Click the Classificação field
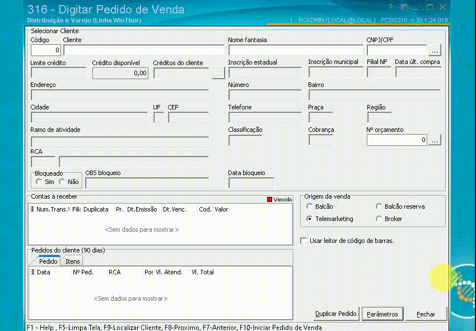Viewport: 476px width, 331px height. point(245,140)
